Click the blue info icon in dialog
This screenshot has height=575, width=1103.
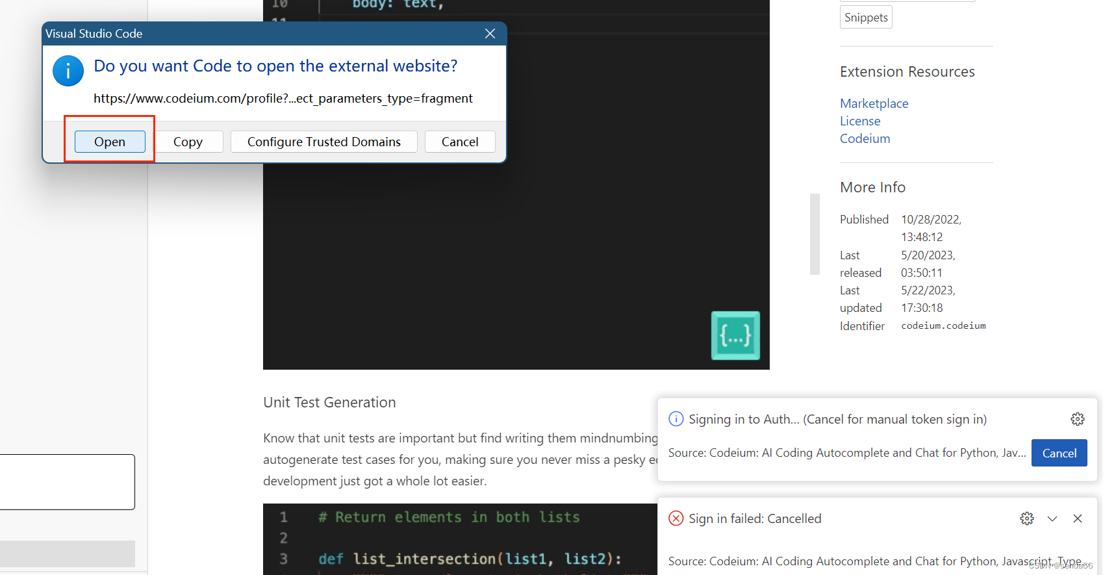coord(68,71)
